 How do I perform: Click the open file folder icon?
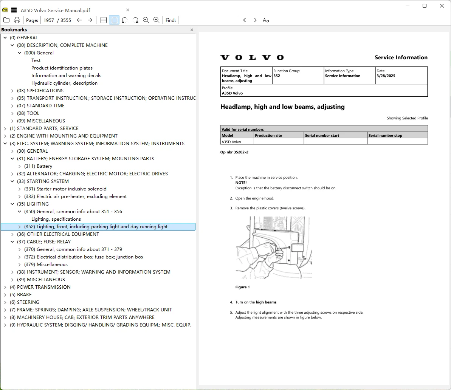coord(6,20)
